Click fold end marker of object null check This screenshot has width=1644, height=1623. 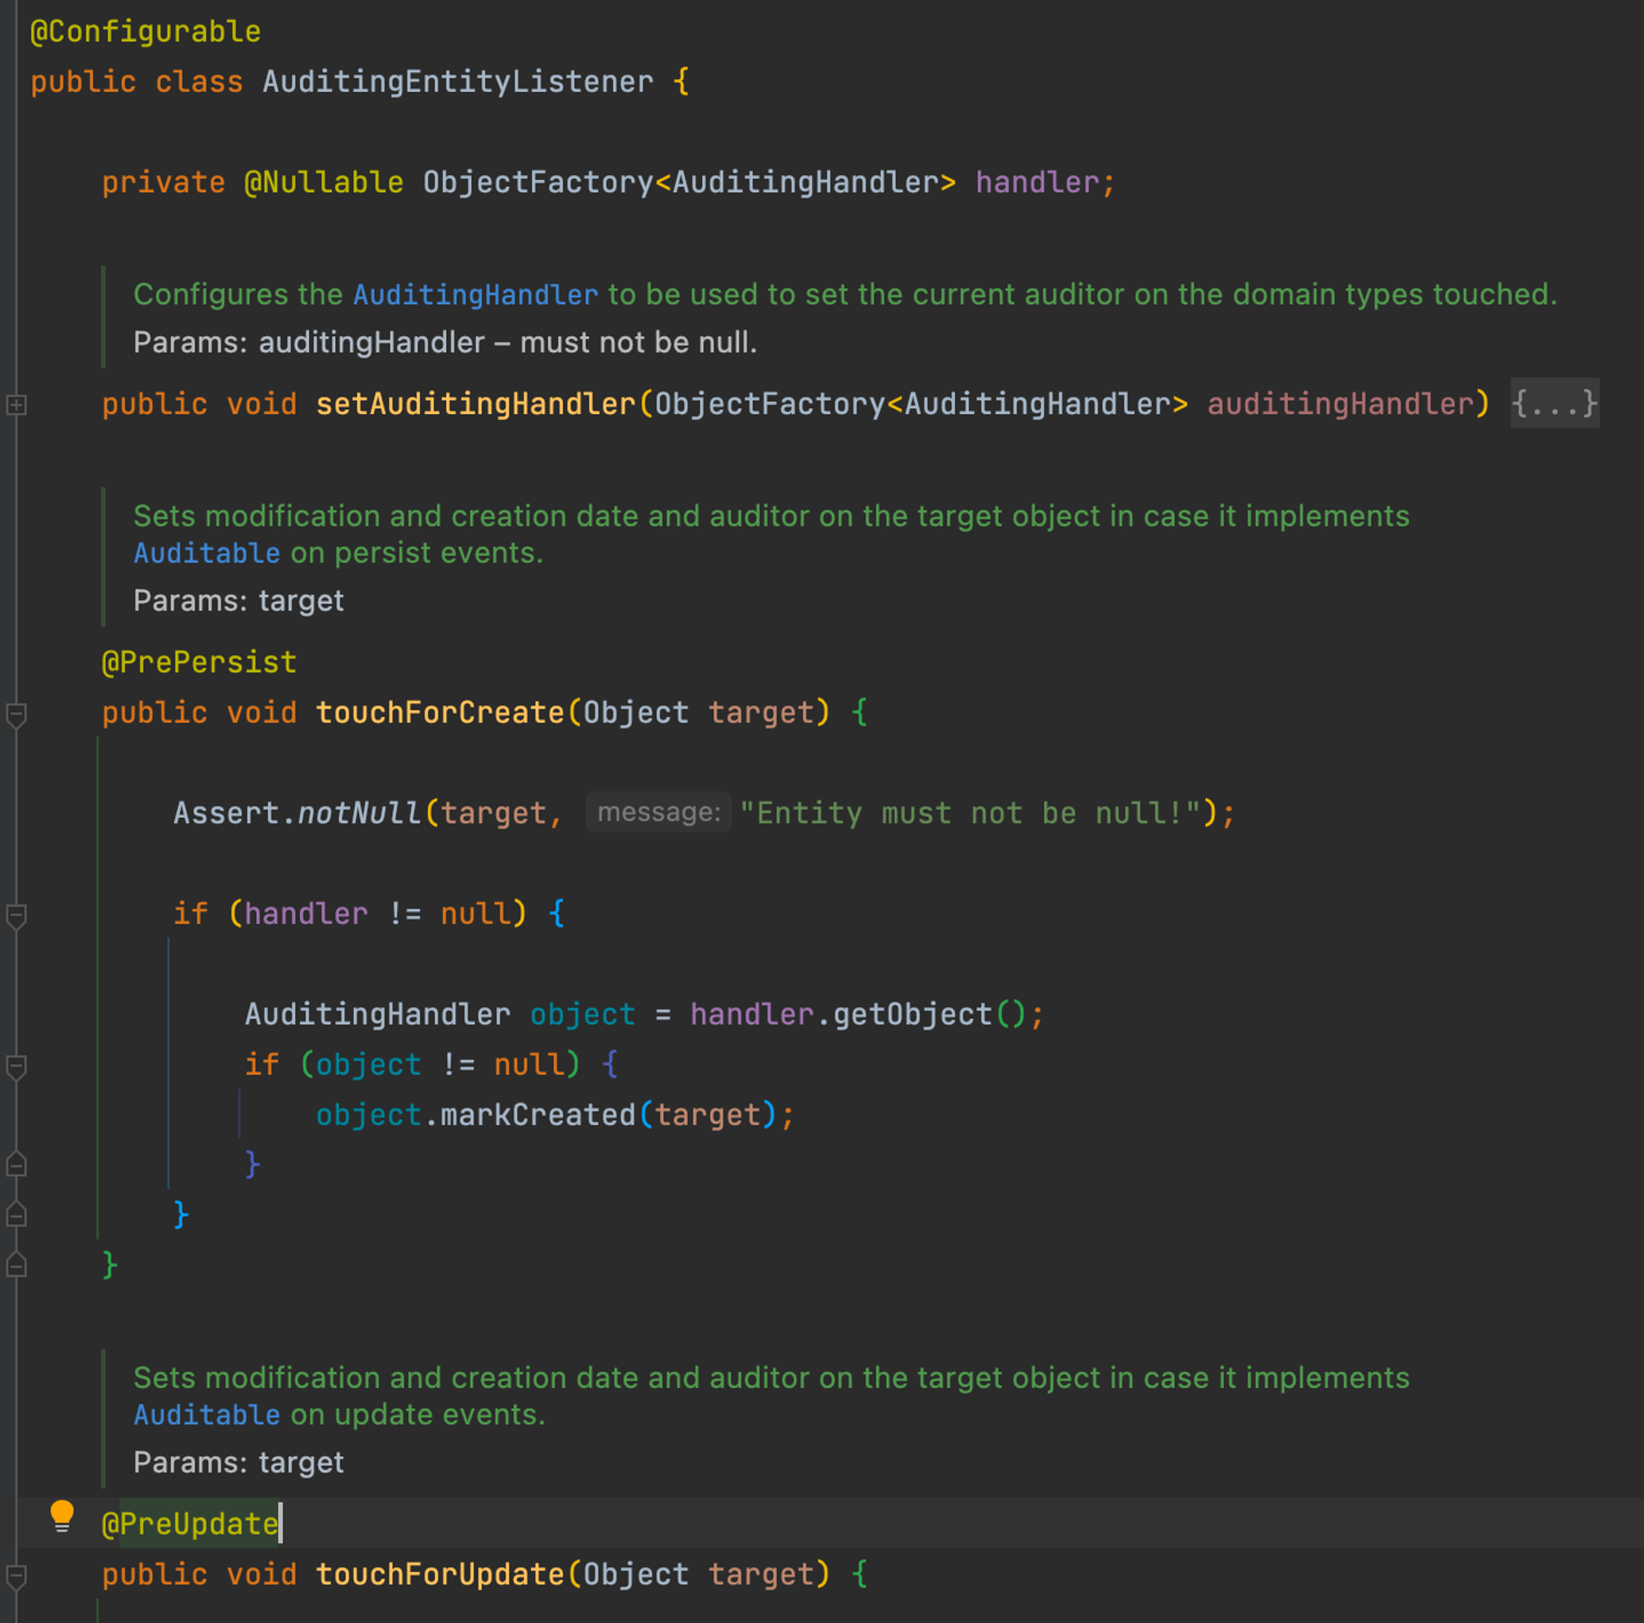16,1164
